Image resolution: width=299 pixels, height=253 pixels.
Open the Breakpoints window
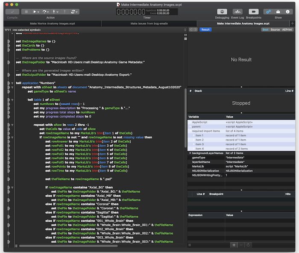[x=254, y=12]
